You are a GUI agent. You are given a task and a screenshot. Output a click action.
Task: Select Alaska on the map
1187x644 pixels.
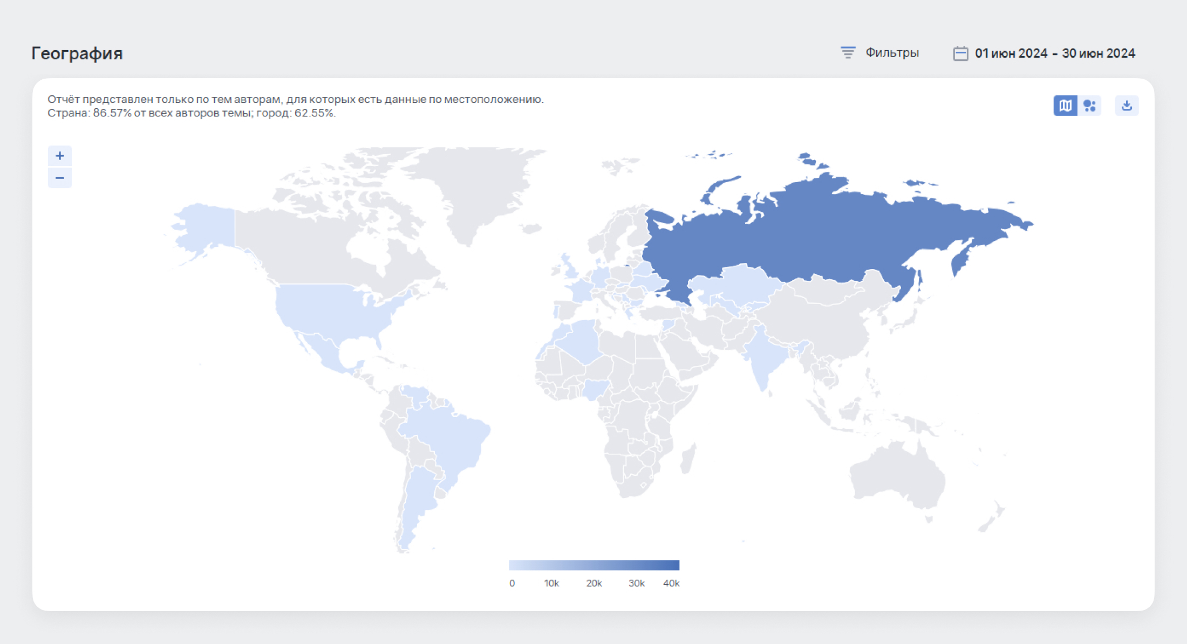click(x=208, y=229)
